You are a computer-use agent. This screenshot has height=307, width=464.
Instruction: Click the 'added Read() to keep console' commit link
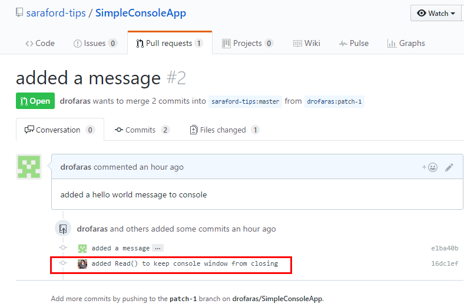[184, 264]
